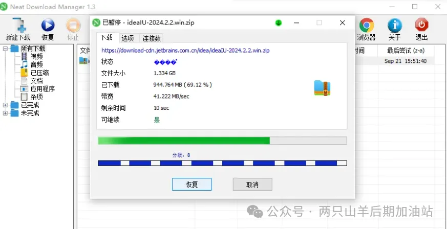This screenshot has width=447, height=229.
Task: Click the JetBrains download URL link
Action: (x=185, y=51)
